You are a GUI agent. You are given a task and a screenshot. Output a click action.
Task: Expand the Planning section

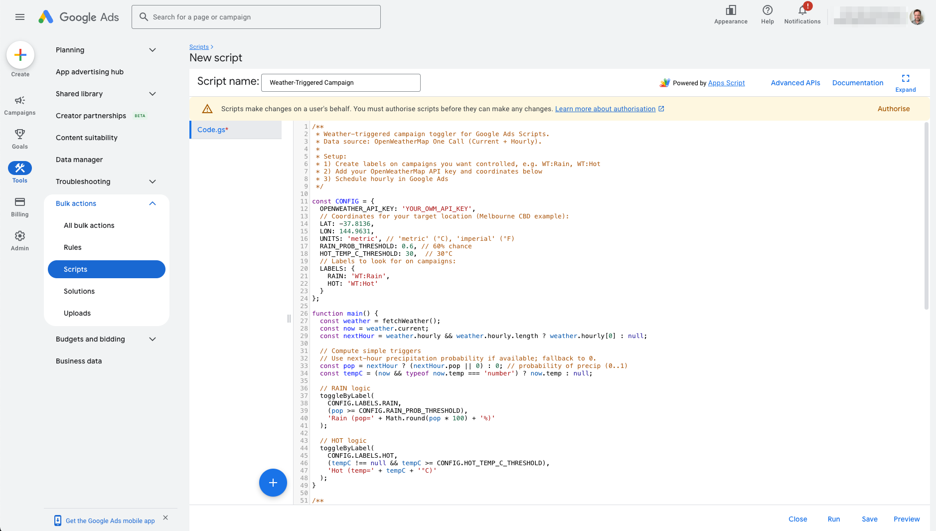(x=153, y=50)
